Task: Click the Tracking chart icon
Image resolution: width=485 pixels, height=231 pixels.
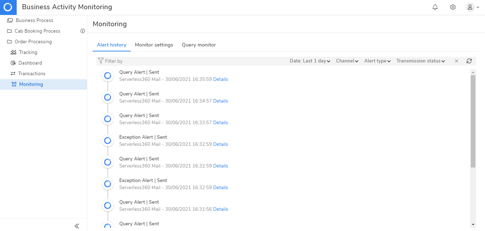Action: click(x=13, y=52)
